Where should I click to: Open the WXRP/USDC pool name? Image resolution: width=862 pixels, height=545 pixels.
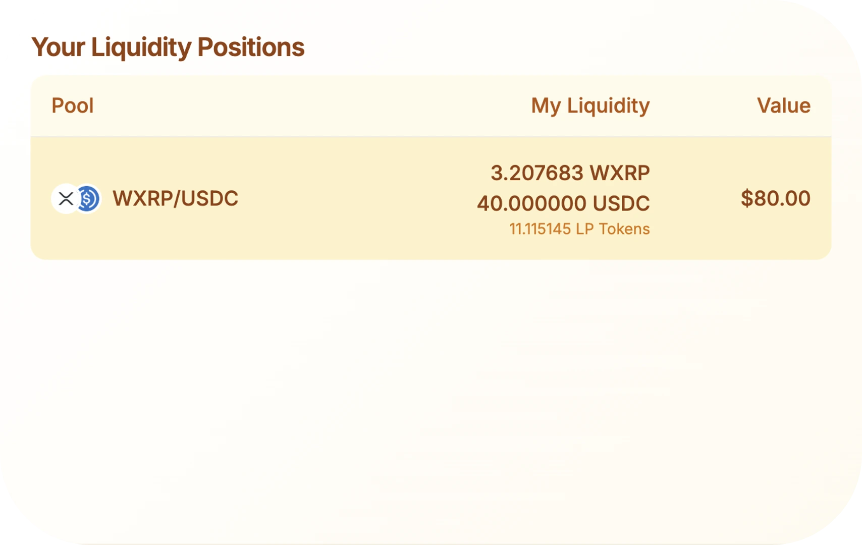pyautogui.click(x=175, y=198)
